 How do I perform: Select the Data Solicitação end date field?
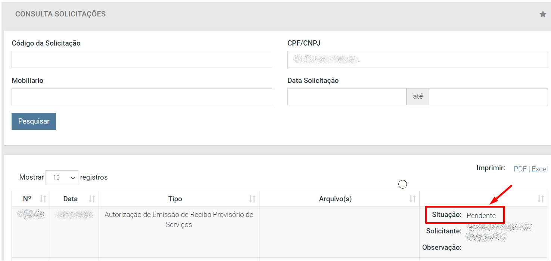click(x=488, y=97)
